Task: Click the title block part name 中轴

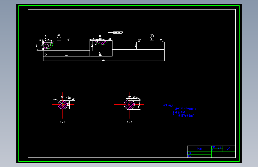Action: click(x=199, y=149)
